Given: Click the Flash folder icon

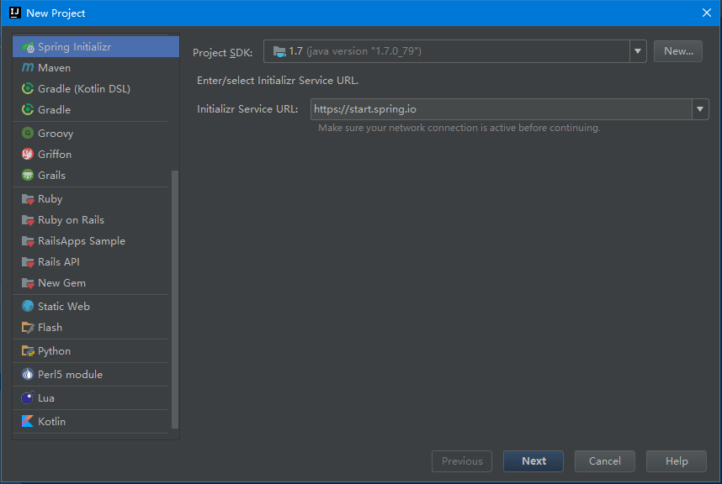Looking at the screenshot, I should [x=28, y=327].
